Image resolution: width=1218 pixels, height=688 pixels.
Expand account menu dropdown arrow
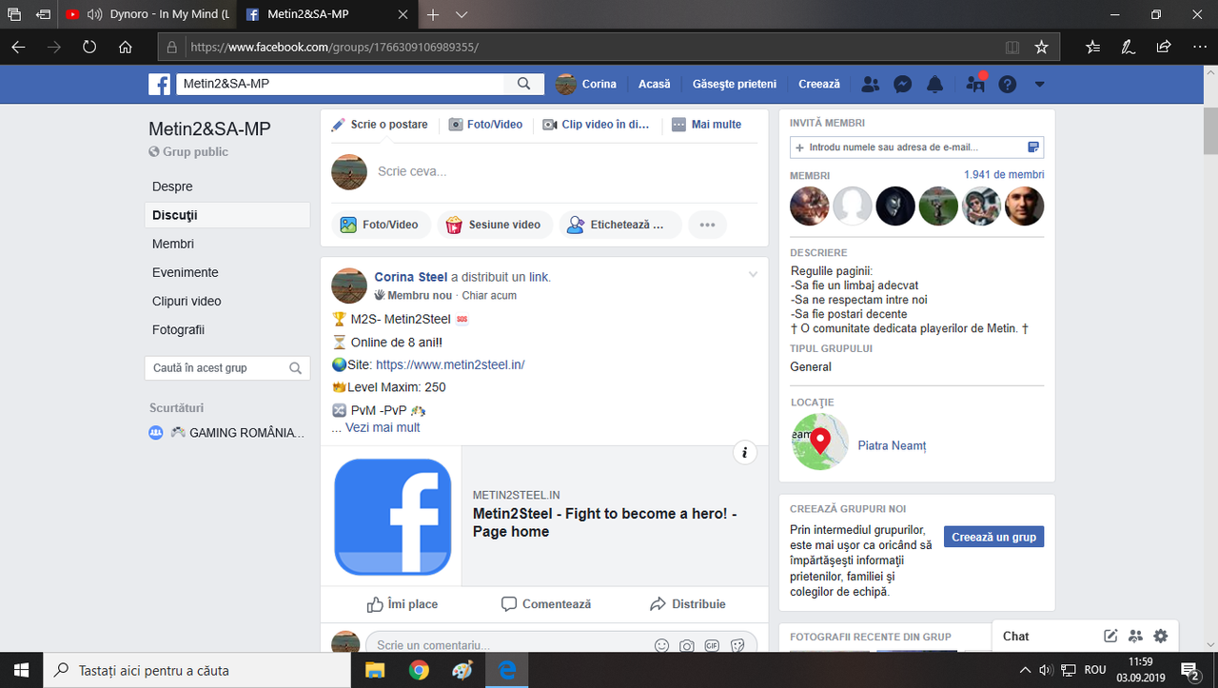pyautogui.click(x=1039, y=84)
